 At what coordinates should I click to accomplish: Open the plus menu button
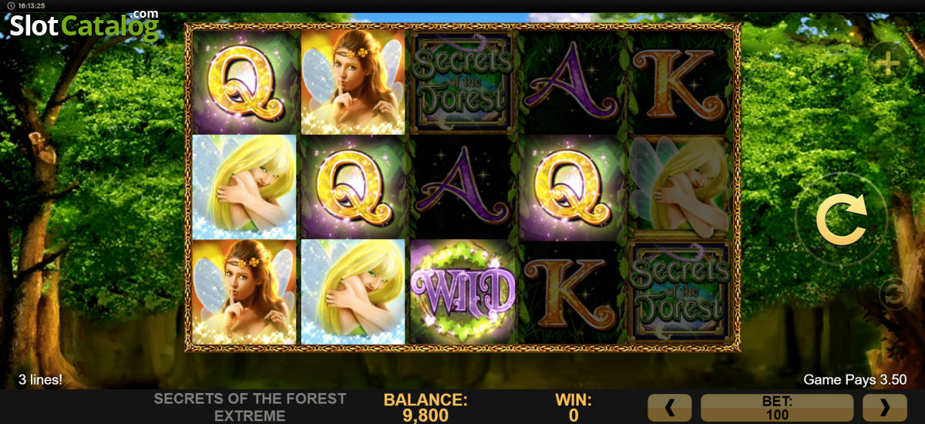[889, 63]
